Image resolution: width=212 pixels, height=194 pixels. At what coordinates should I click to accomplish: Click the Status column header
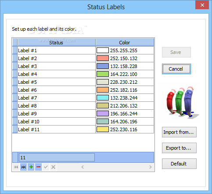(56, 43)
